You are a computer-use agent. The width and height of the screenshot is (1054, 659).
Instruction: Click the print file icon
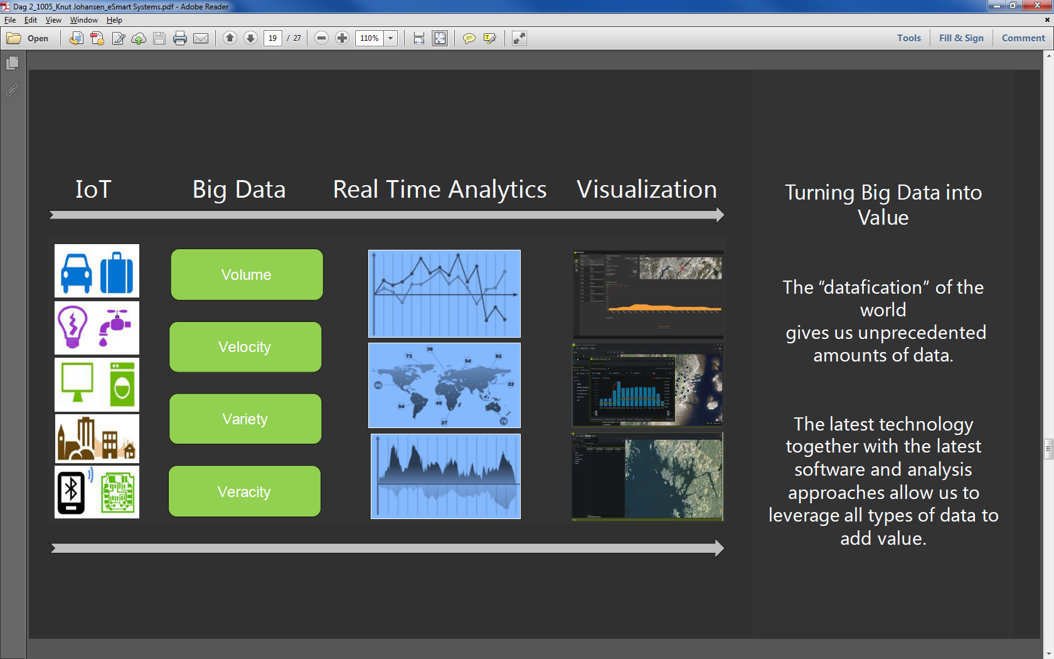point(180,38)
